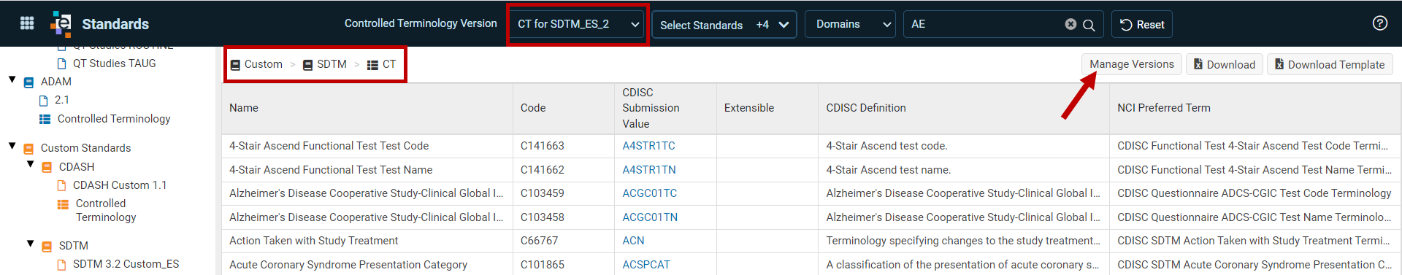
Task: Click the Manage Versions button
Action: coord(1131,64)
